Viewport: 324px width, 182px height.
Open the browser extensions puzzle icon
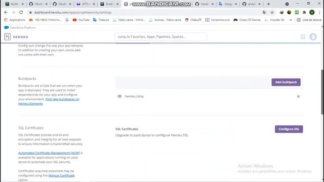point(304,12)
